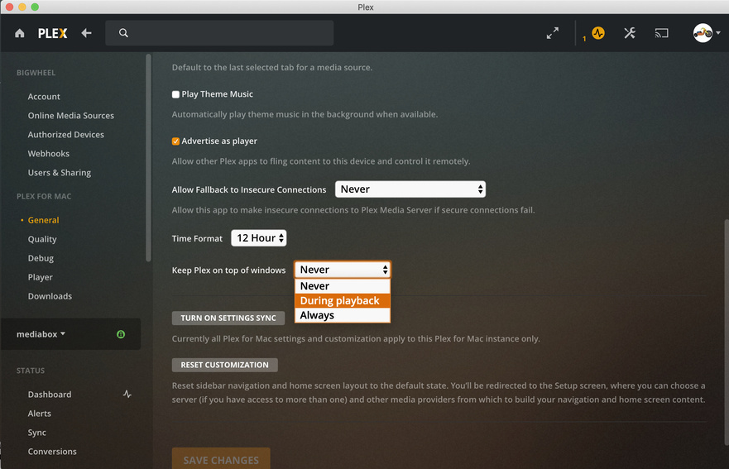Select General under Plex for Mac
This screenshot has height=469, width=729.
point(43,220)
